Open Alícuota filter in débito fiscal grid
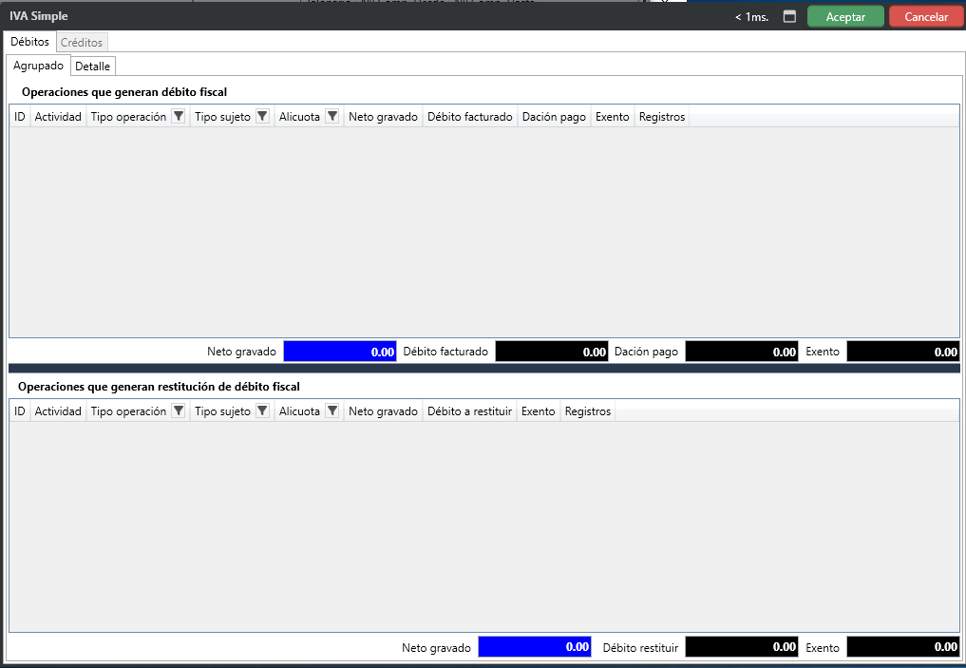Image resolution: width=966 pixels, height=668 pixels. coord(331,117)
